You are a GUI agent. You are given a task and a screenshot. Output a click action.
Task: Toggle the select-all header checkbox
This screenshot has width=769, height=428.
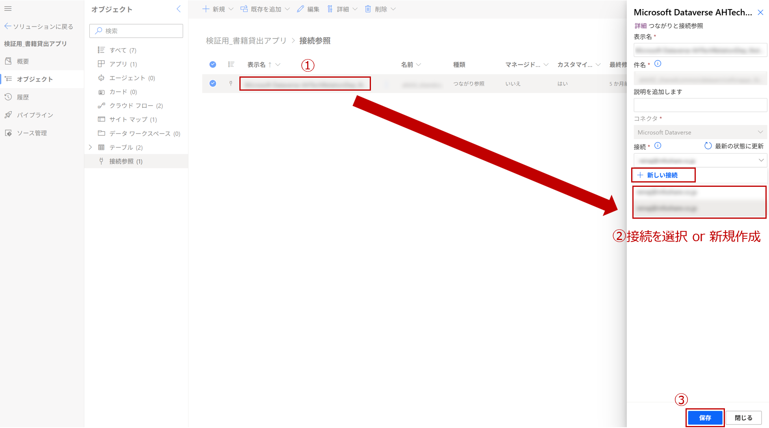click(x=213, y=64)
